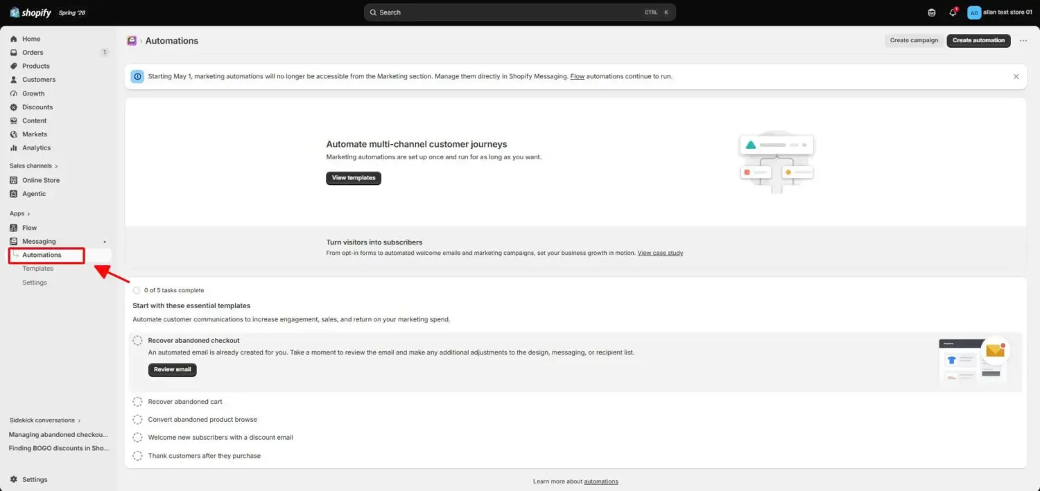Open the Learn more automations link

[x=601, y=481]
